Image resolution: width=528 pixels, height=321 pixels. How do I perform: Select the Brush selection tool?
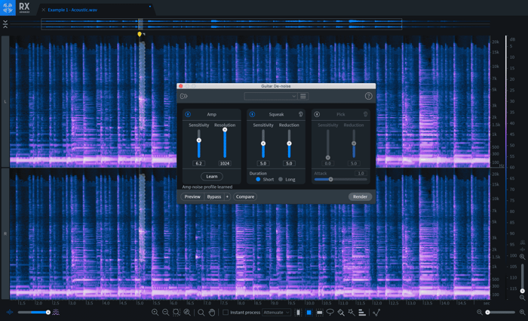point(341,312)
